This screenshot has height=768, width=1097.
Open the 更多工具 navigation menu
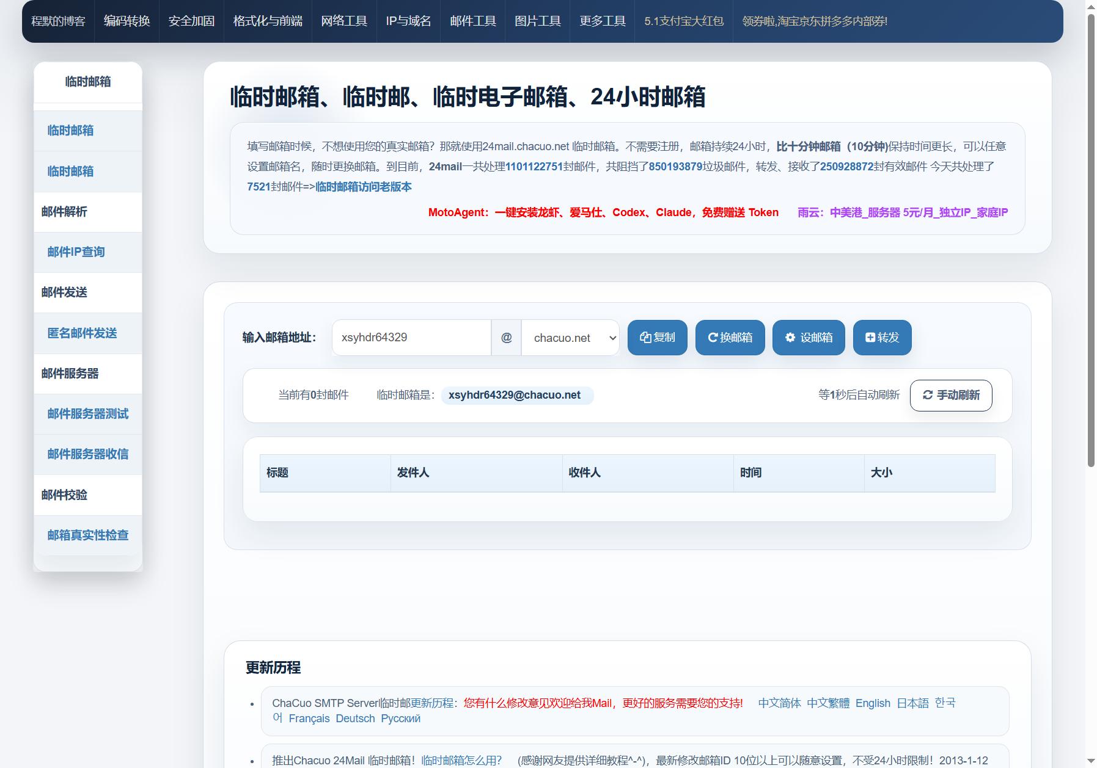(x=602, y=21)
